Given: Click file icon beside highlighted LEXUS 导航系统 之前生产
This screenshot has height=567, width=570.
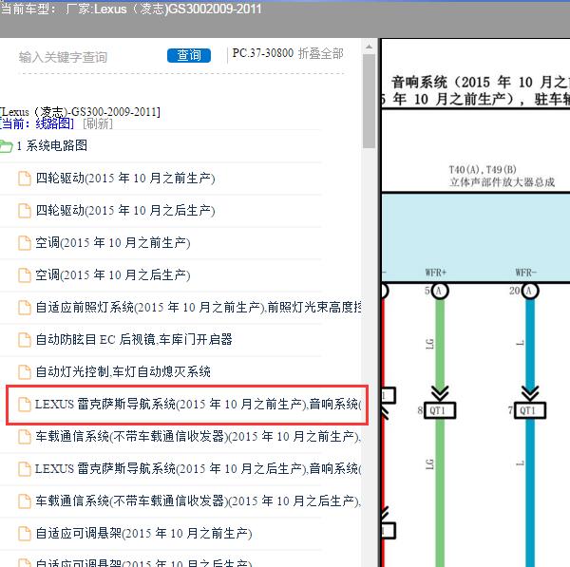Looking at the screenshot, I should click(x=25, y=405).
